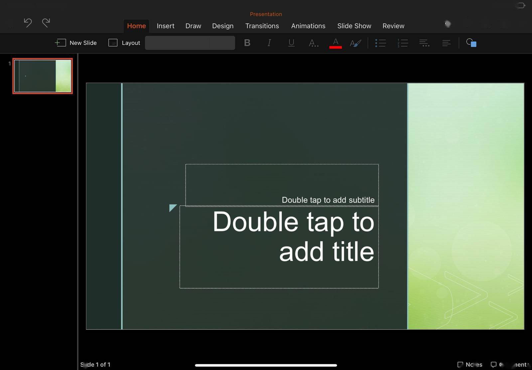The width and height of the screenshot is (532, 370).
Task: Switch to the Design tab
Action: click(x=223, y=26)
